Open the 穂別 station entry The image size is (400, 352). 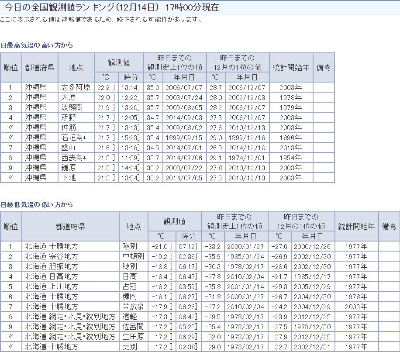130,267
